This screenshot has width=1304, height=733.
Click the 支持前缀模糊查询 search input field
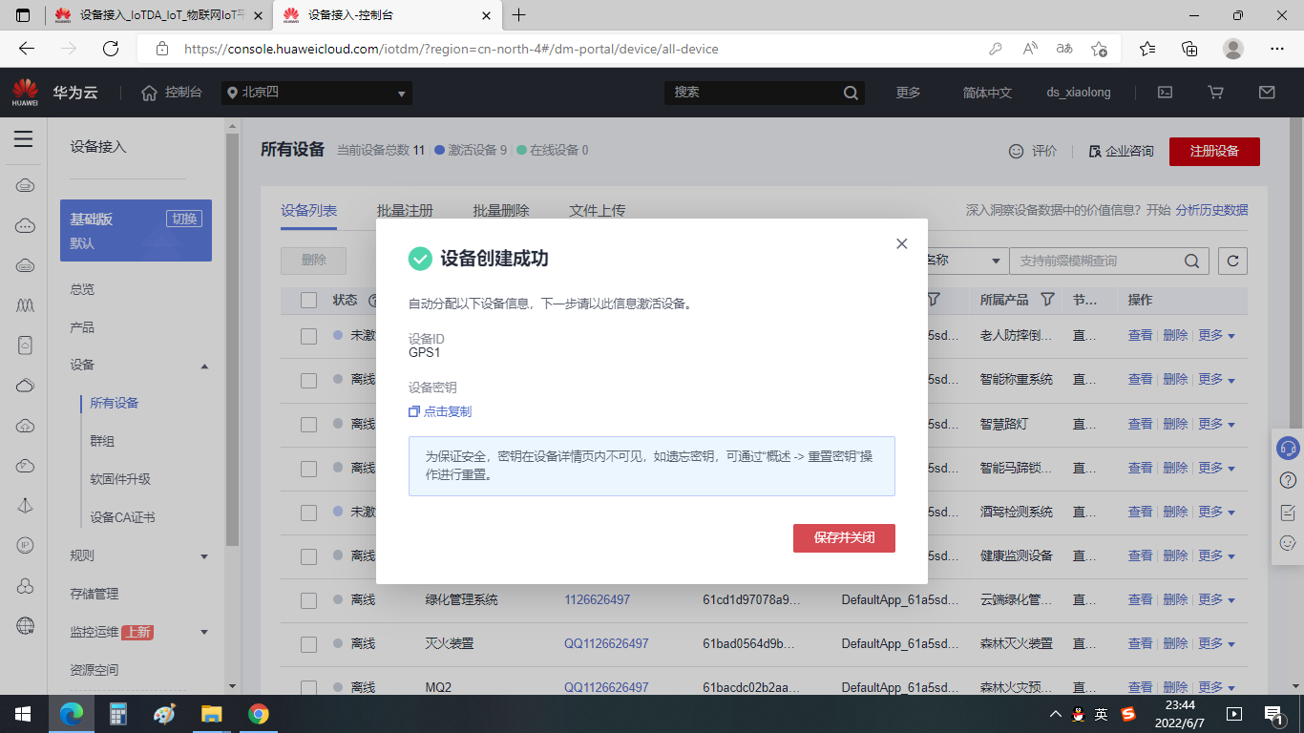(1096, 261)
